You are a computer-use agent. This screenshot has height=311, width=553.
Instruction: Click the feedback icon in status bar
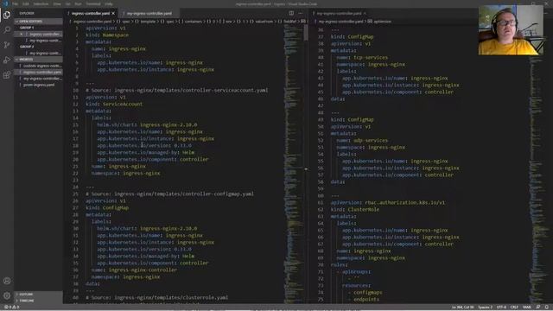538,308
